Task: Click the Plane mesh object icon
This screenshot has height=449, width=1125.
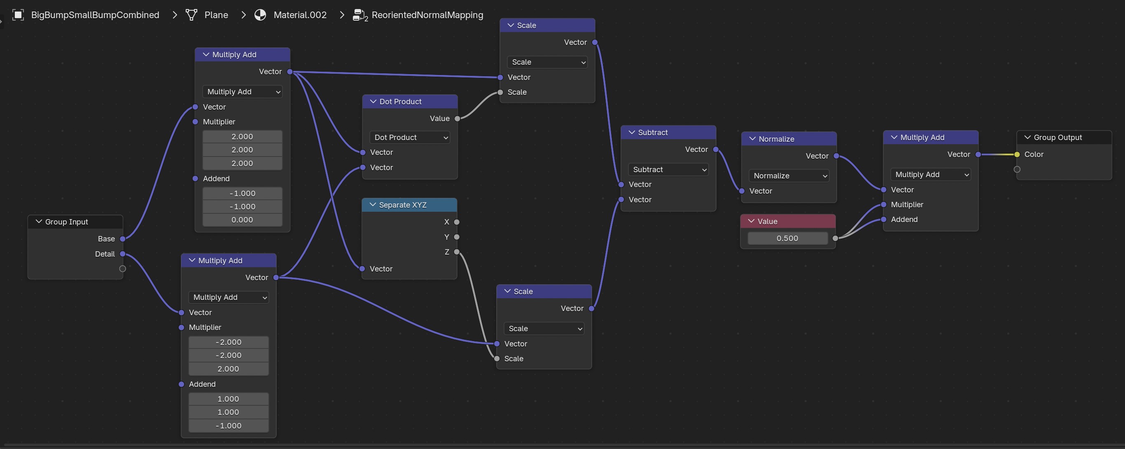Action: coord(191,15)
